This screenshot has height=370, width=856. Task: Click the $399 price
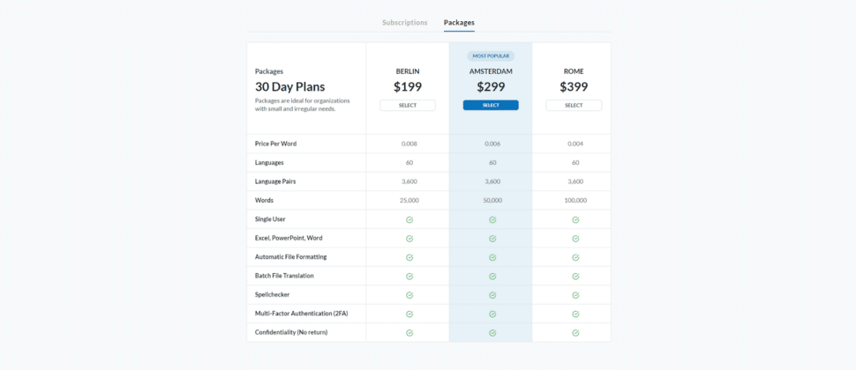coord(574,86)
